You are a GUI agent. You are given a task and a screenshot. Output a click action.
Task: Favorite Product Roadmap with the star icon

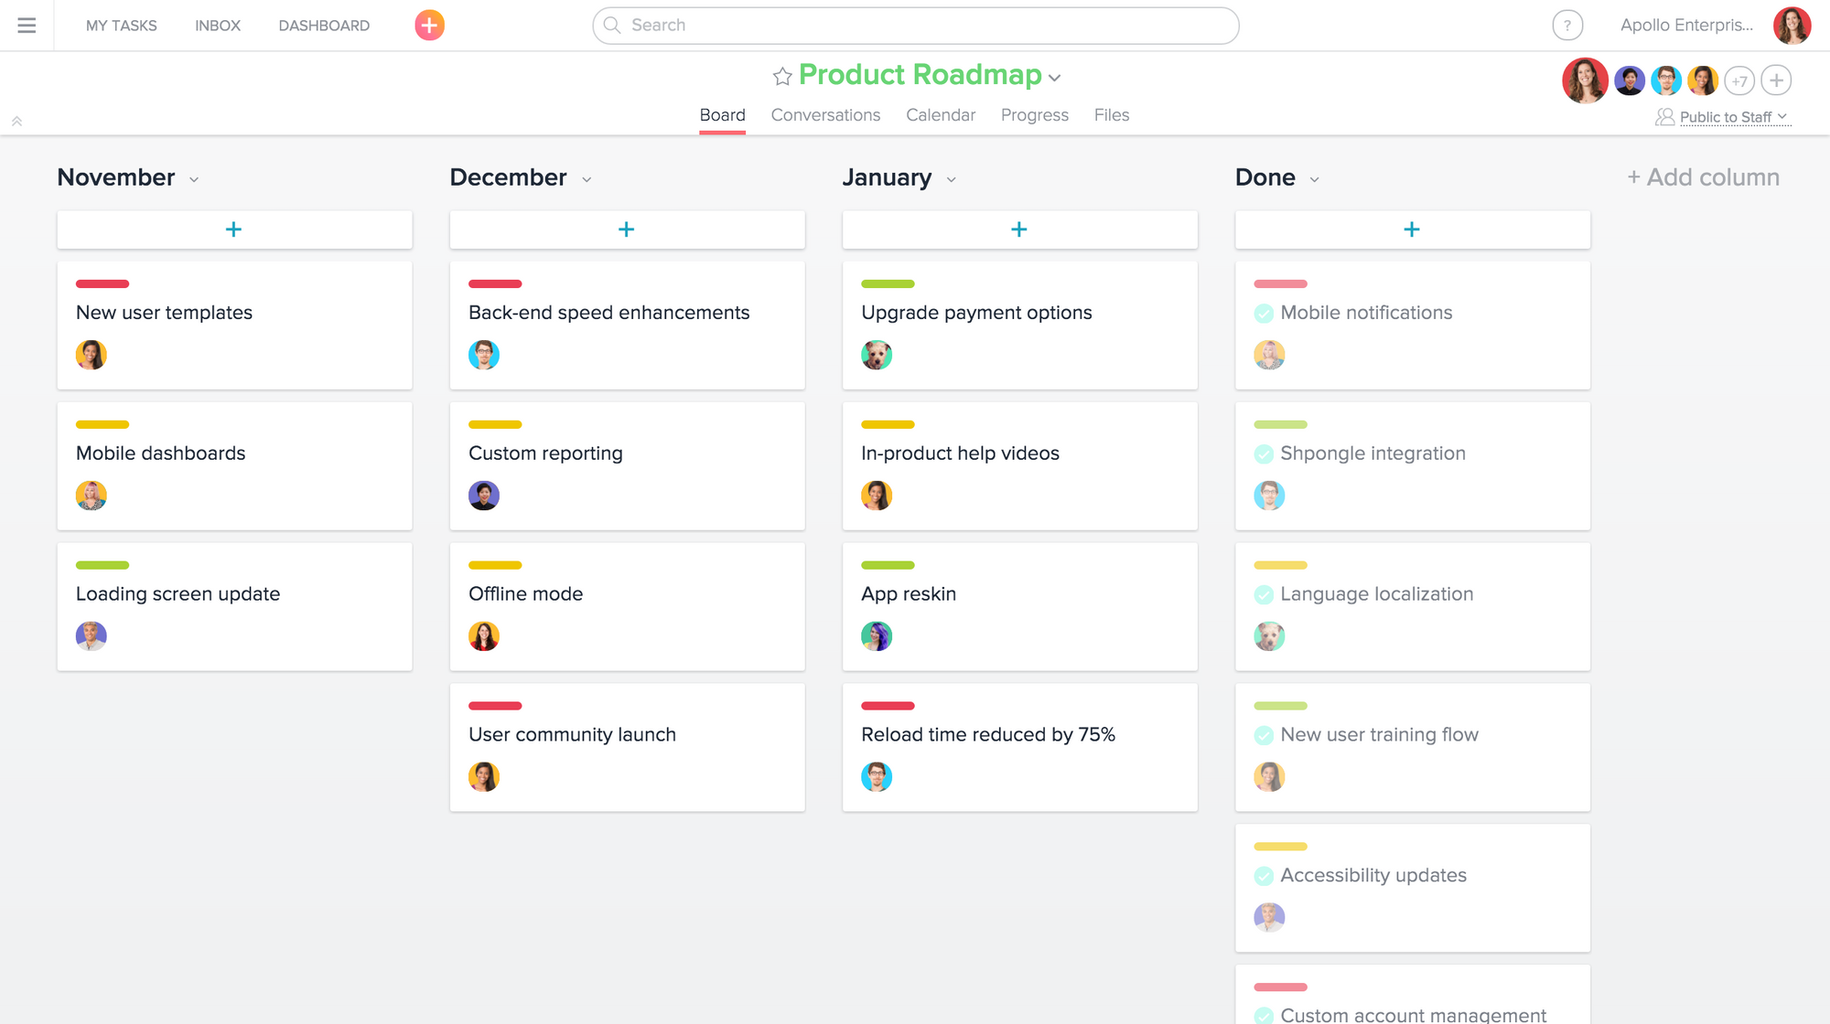[781, 77]
